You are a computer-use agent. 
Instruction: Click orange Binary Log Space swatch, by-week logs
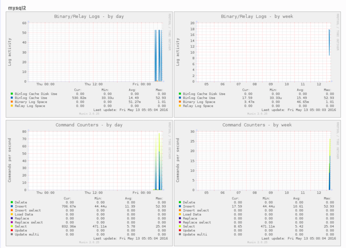pos(180,101)
